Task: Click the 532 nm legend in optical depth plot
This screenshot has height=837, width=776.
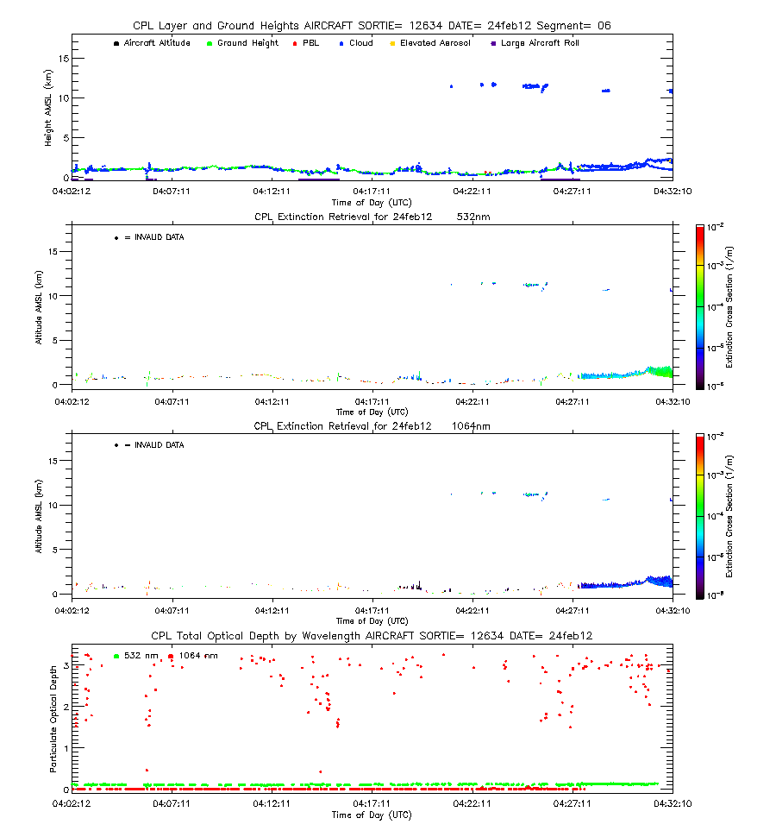Action: (x=136, y=656)
